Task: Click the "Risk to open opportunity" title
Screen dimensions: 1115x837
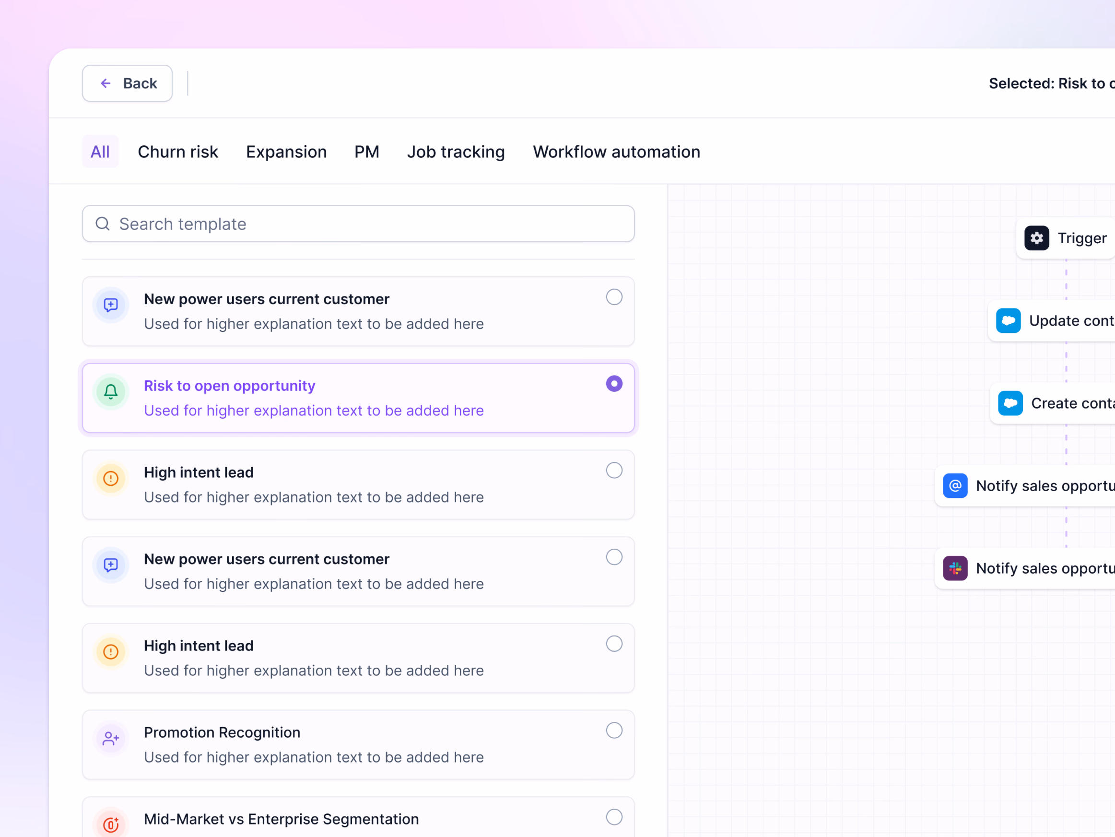Action: 229,386
